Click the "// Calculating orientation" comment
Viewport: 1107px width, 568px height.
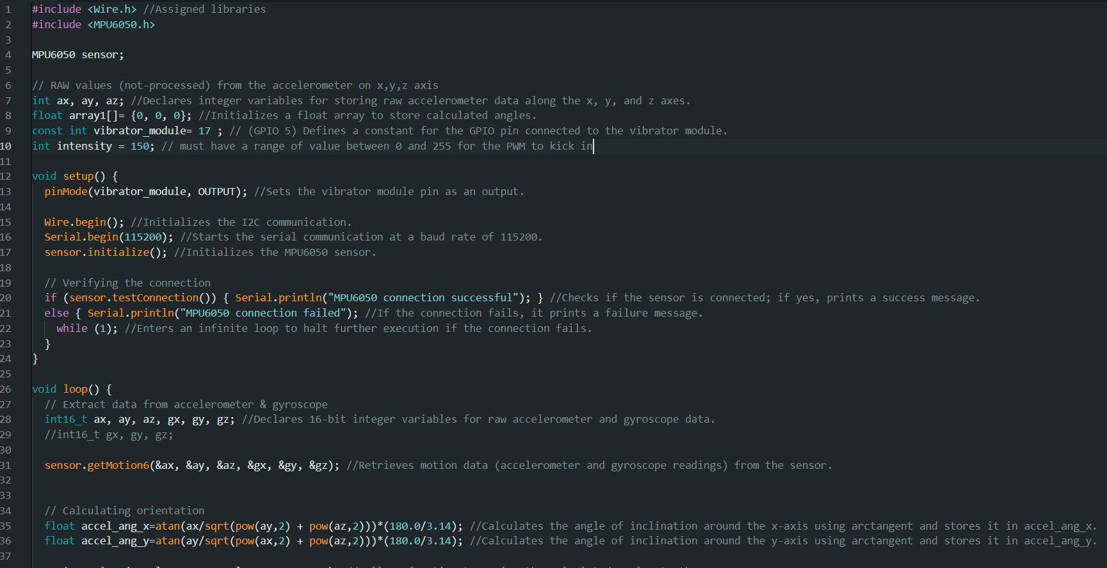pos(124,511)
